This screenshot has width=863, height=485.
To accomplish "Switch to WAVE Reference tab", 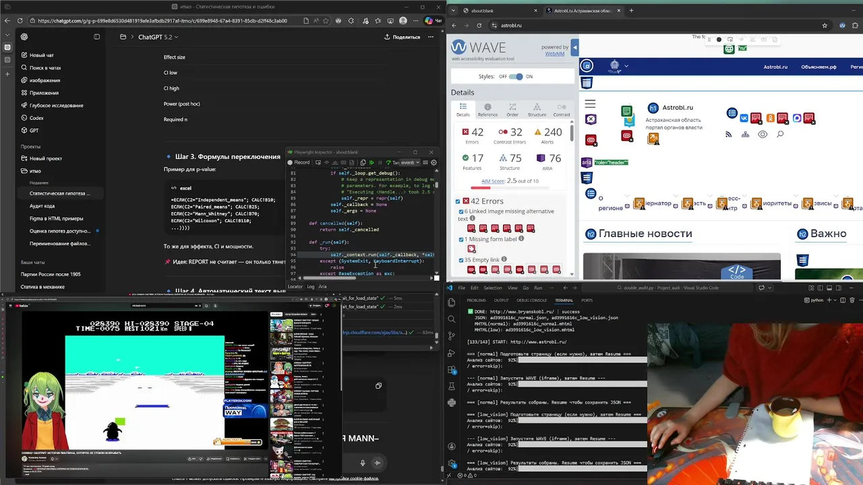I will click(487, 110).
